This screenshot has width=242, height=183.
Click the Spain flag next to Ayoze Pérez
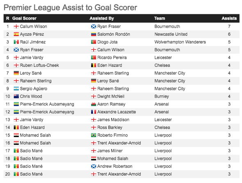(16, 34)
